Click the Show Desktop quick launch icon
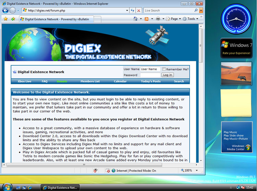 [x=18, y=188]
